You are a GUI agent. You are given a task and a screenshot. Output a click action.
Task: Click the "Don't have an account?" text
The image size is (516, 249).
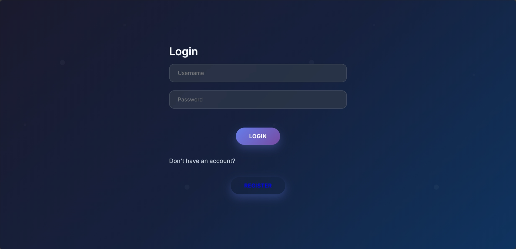coord(202,161)
